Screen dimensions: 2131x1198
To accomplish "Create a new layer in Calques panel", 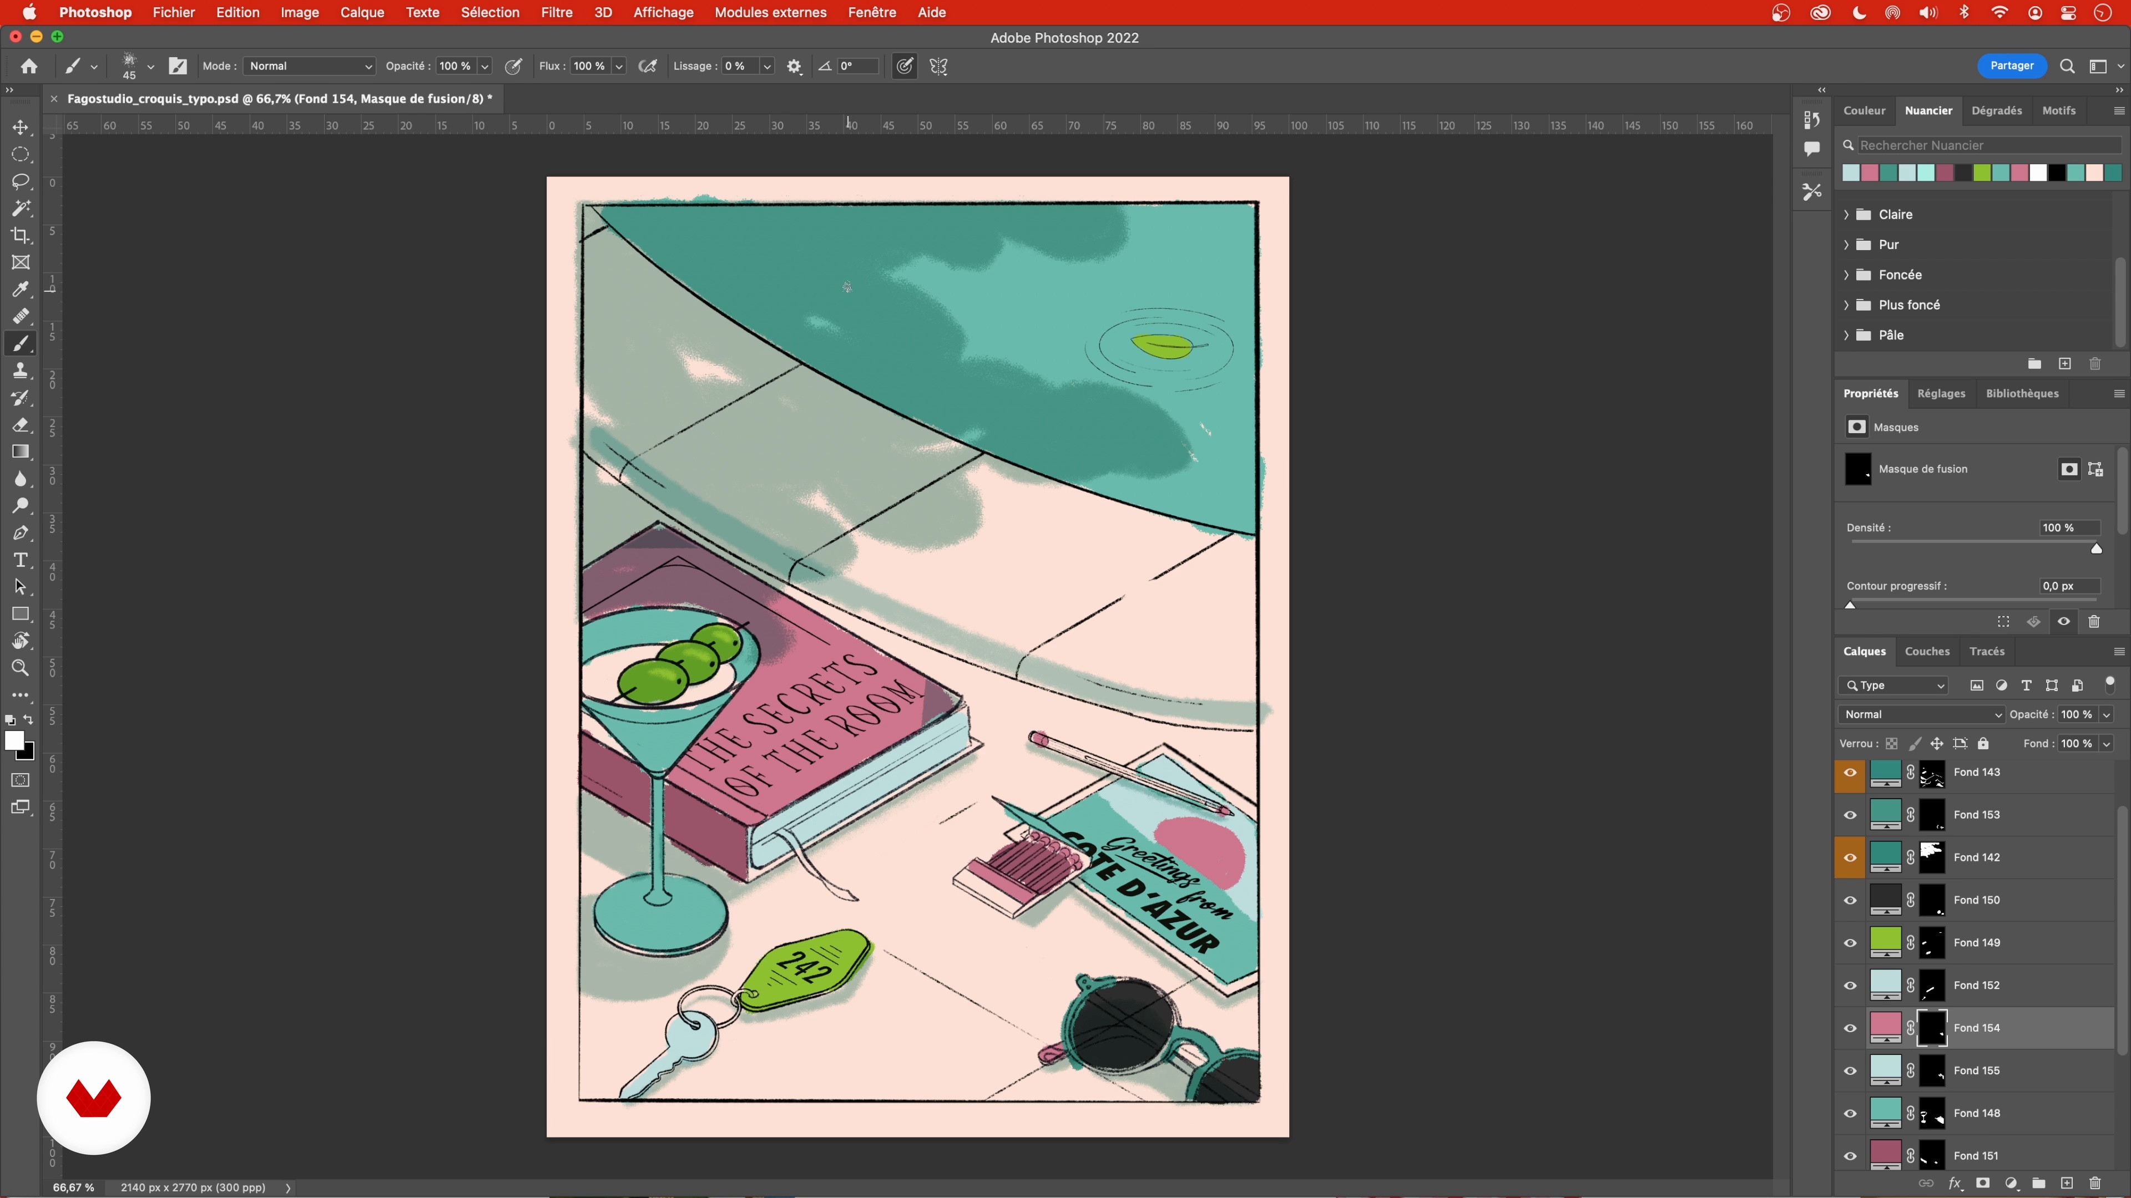I will point(2067,1183).
